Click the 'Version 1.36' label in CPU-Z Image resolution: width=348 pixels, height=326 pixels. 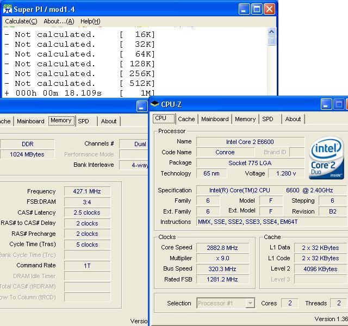point(331,319)
